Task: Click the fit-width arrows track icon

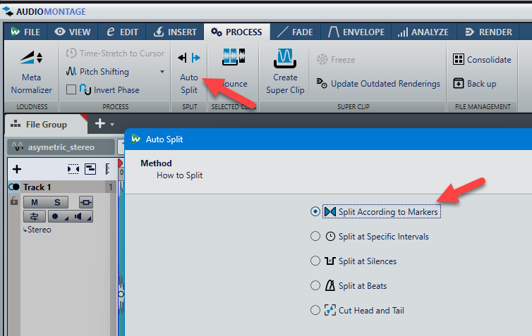Action: pyautogui.click(x=73, y=169)
